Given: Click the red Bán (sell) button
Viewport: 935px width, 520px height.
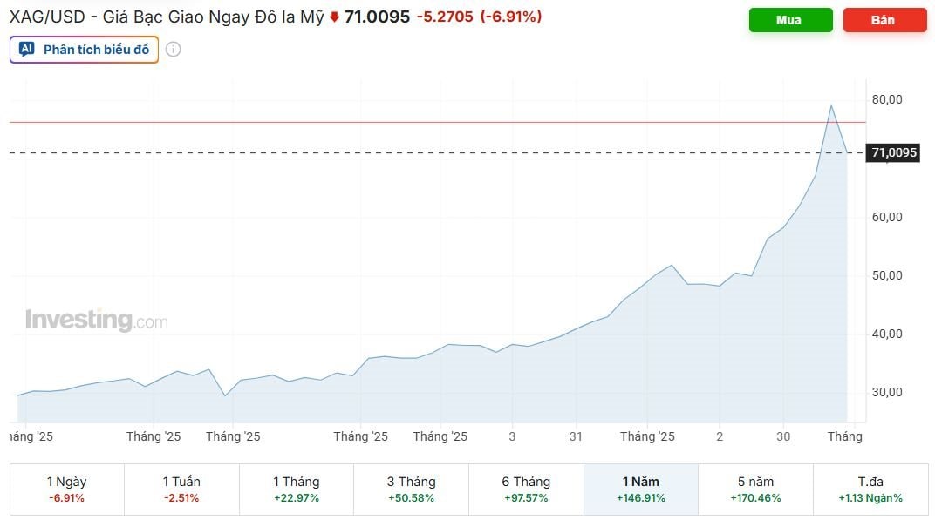Looking at the screenshot, I should 884,20.
